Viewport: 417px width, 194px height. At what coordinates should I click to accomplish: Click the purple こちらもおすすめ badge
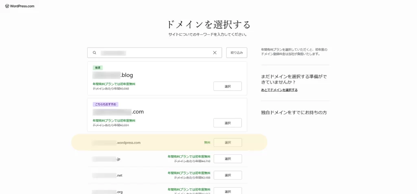click(105, 104)
